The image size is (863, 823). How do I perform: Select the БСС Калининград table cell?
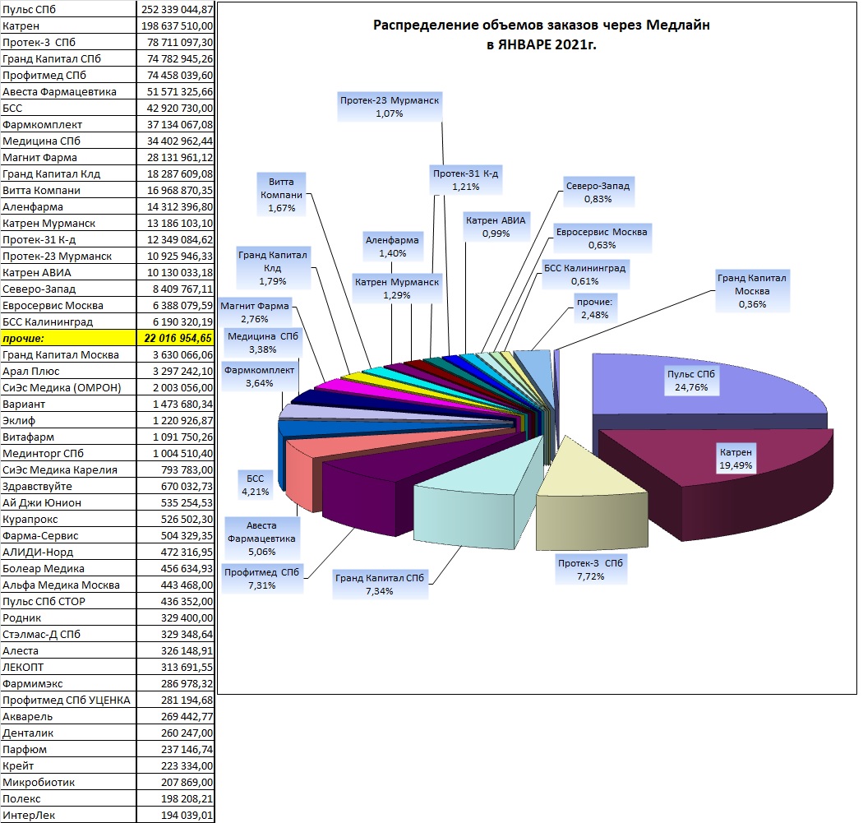(x=68, y=322)
